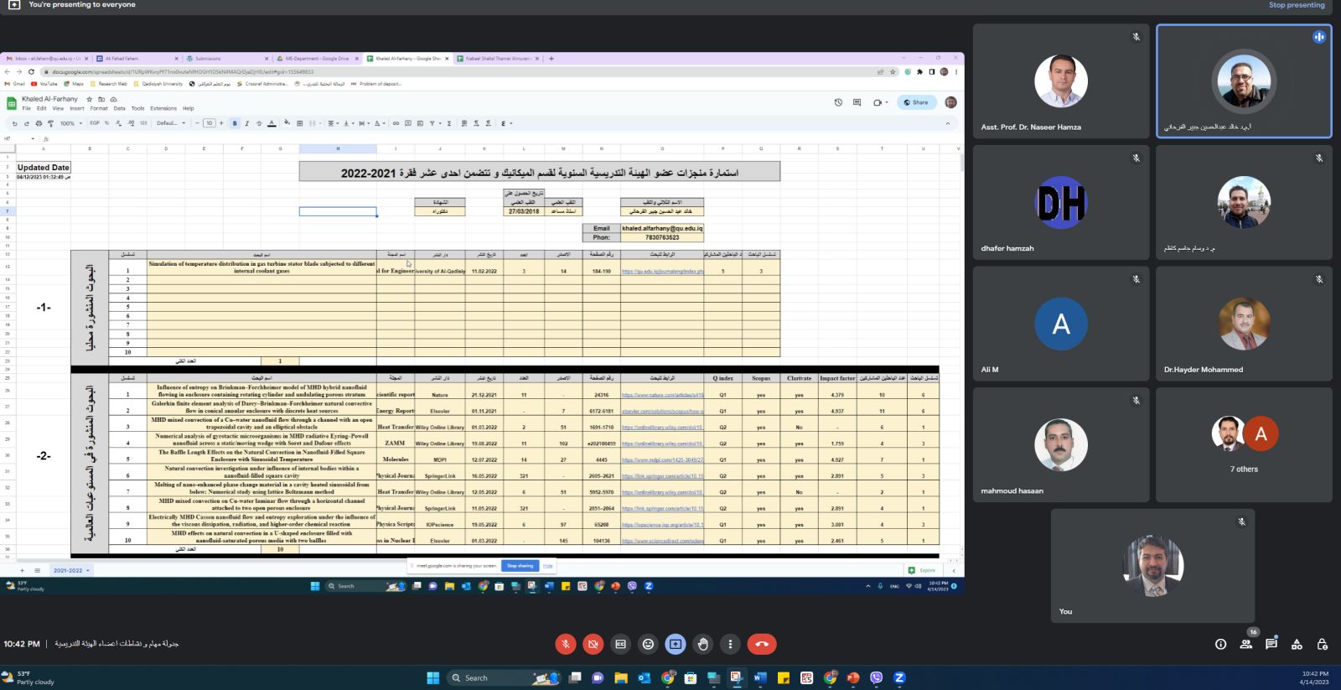The height and width of the screenshot is (690, 1341).
Task: Open meeting details info icon
Action: point(1220,644)
